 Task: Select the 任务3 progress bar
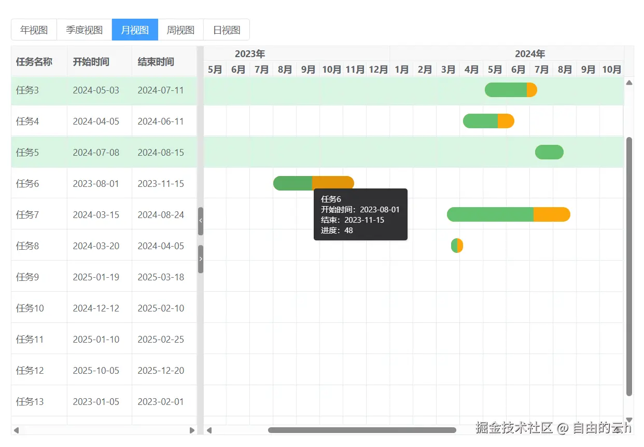pos(511,90)
